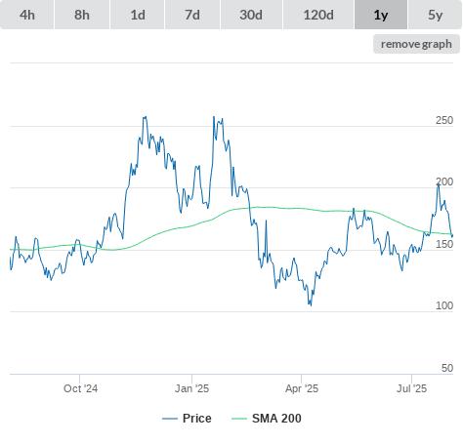463x444 pixels.
Task: Click the 50 price axis label
Action: (447, 368)
